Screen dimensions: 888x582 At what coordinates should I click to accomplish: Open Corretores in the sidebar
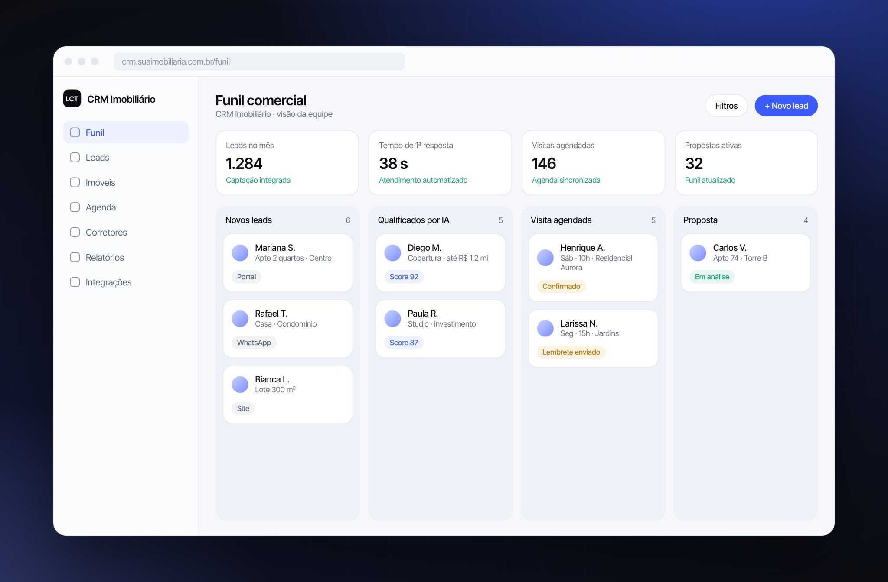[126, 233]
